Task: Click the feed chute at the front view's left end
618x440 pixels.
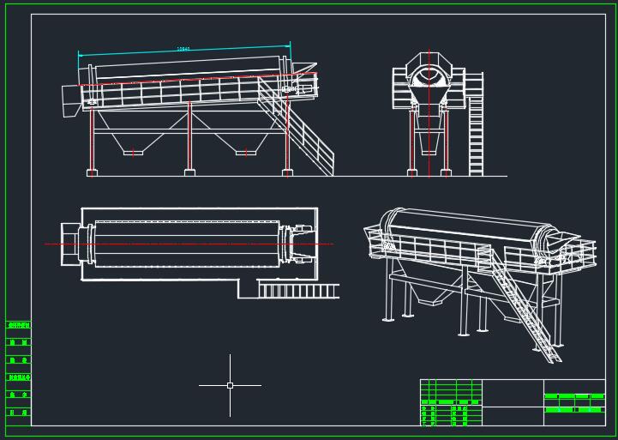Action: click(x=71, y=100)
